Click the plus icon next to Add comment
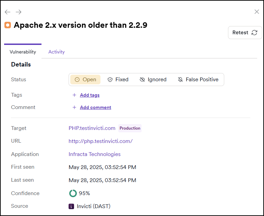The height and width of the screenshot is (216, 264). coord(74,107)
